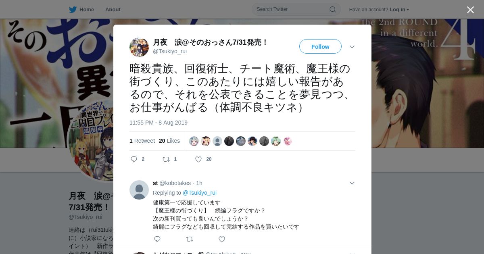Close the tweet overlay

pyautogui.click(x=470, y=10)
